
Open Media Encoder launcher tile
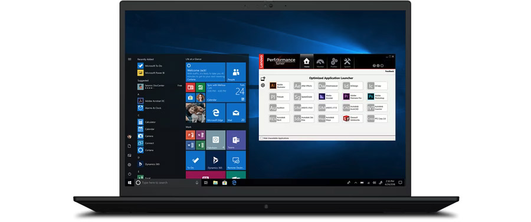pos(328,97)
